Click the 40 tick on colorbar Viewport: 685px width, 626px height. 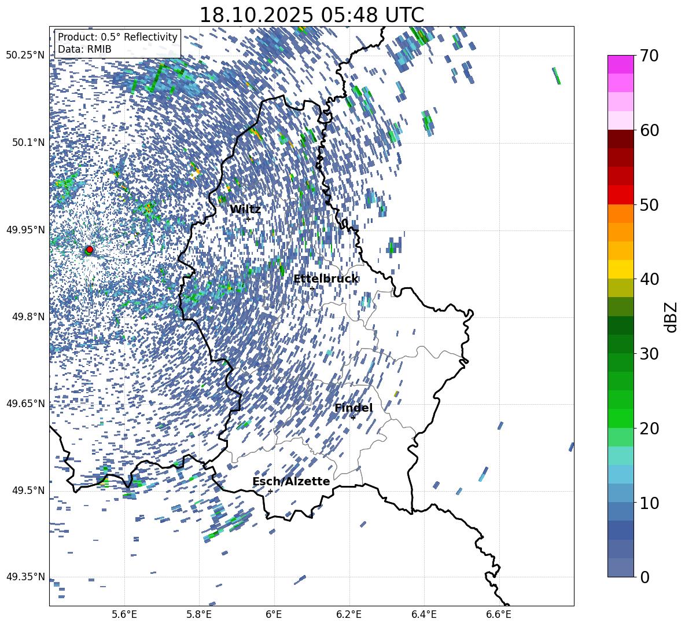pyautogui.click(x=649, y=279)
